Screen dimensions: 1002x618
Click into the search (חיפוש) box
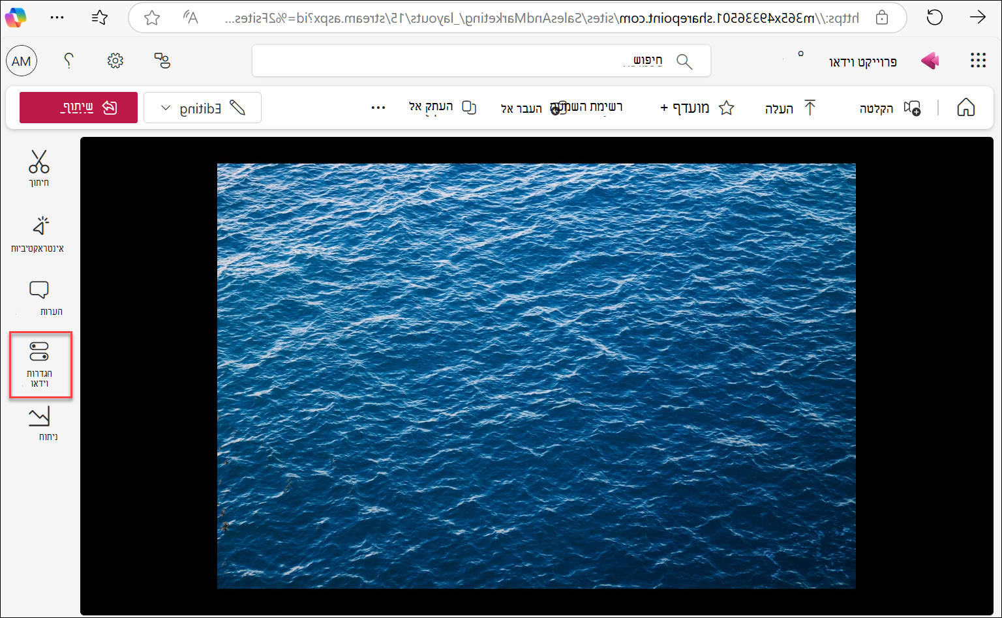pyautogui.click(x=481, y=61)
